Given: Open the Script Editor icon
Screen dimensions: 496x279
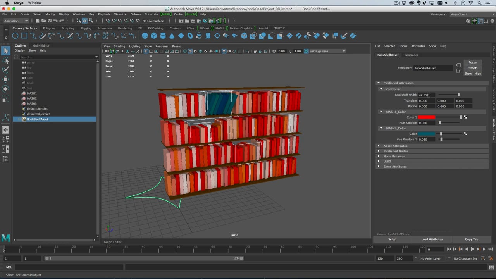Looking at the screenshot, I should click(x=491, y=267).
